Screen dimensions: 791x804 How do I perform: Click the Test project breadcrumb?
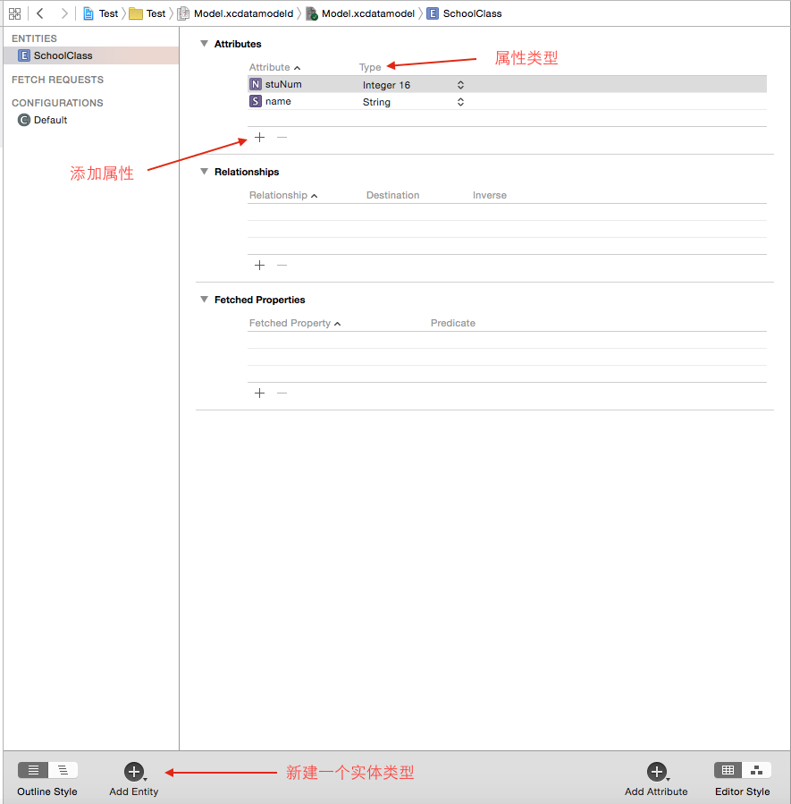(101, 13)
